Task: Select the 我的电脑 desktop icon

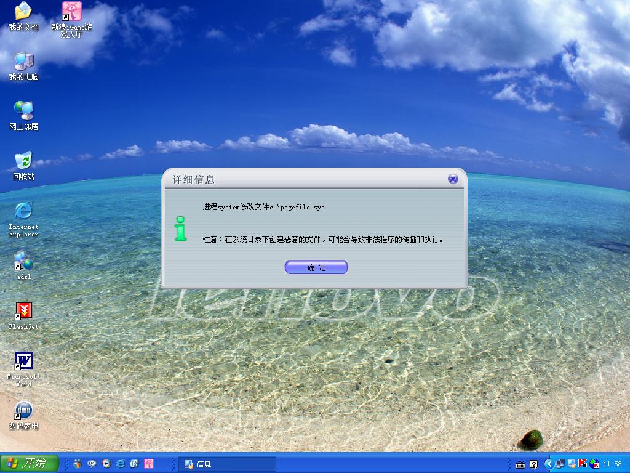Action: [23, 67]
